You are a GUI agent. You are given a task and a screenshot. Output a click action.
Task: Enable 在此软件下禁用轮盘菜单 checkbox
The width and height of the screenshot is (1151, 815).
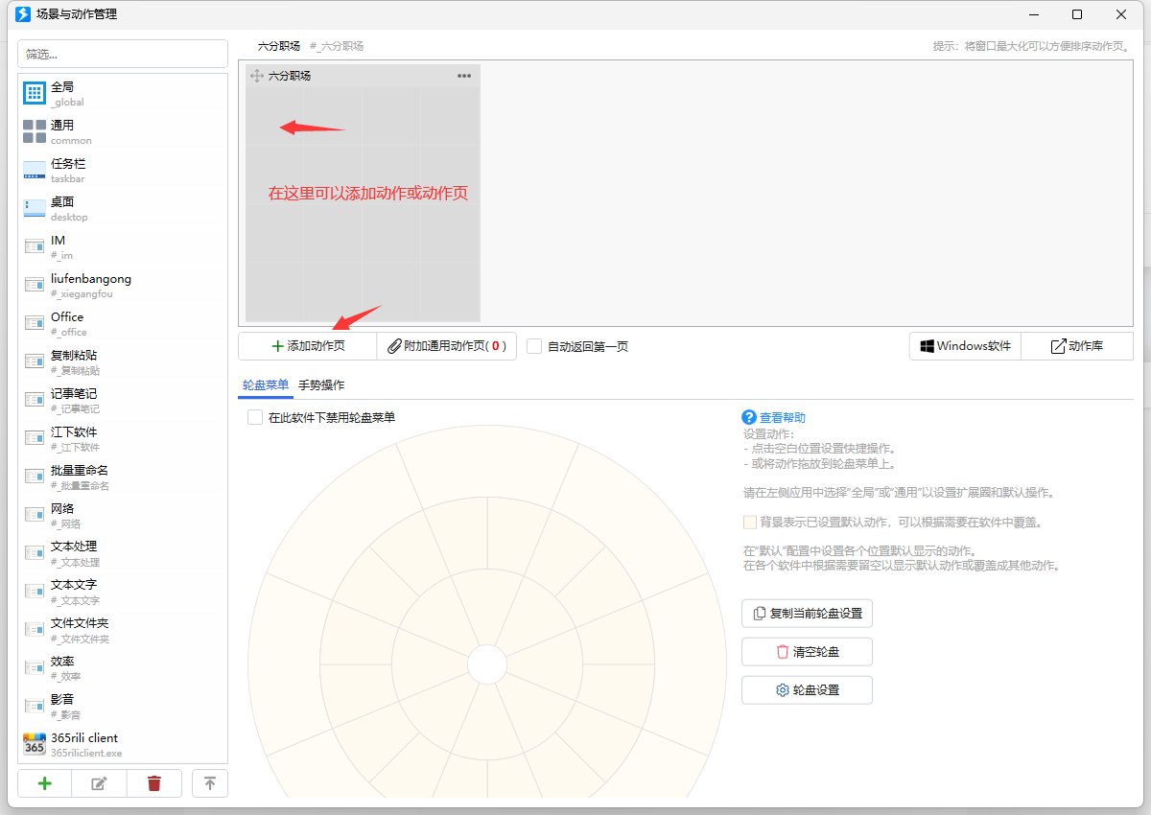[255, 417]
